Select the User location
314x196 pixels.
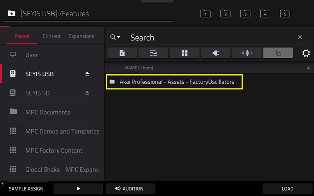52,55
